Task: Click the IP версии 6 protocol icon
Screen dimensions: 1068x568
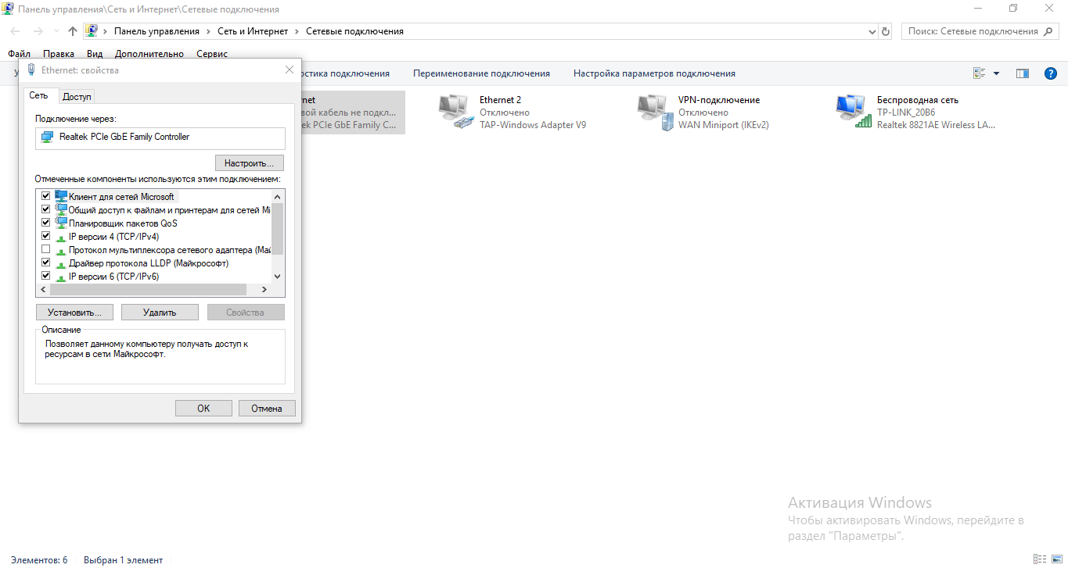Action: click(x=61, y=277)
